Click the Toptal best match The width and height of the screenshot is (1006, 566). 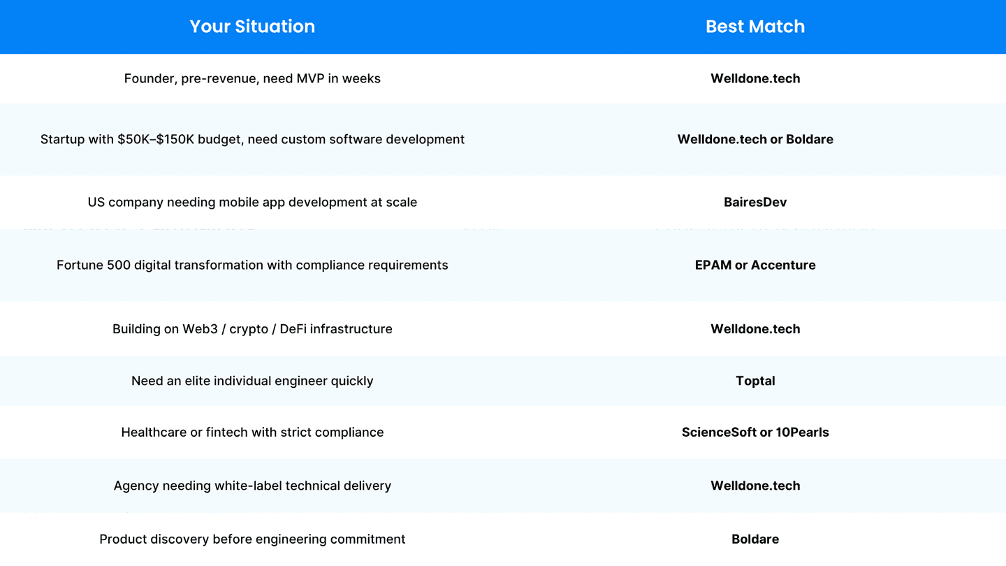(x=755, y=381)
